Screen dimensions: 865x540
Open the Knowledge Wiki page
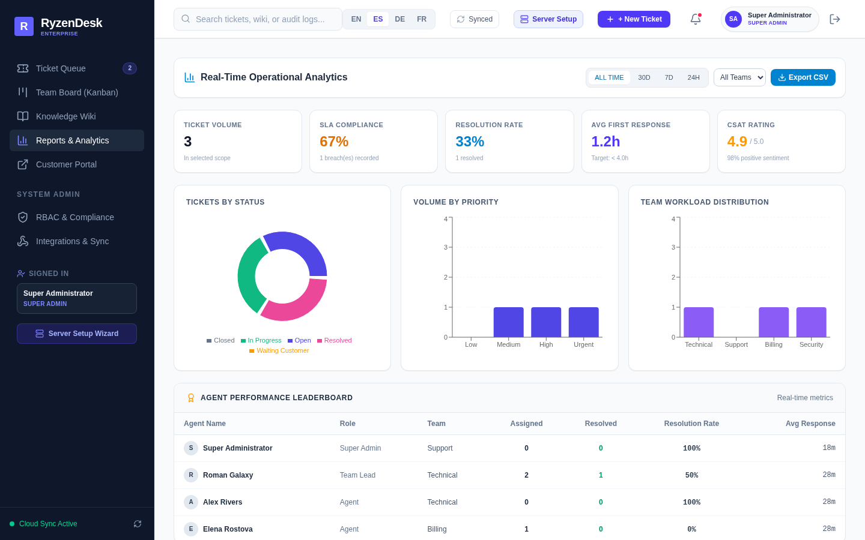click(77, 116)
